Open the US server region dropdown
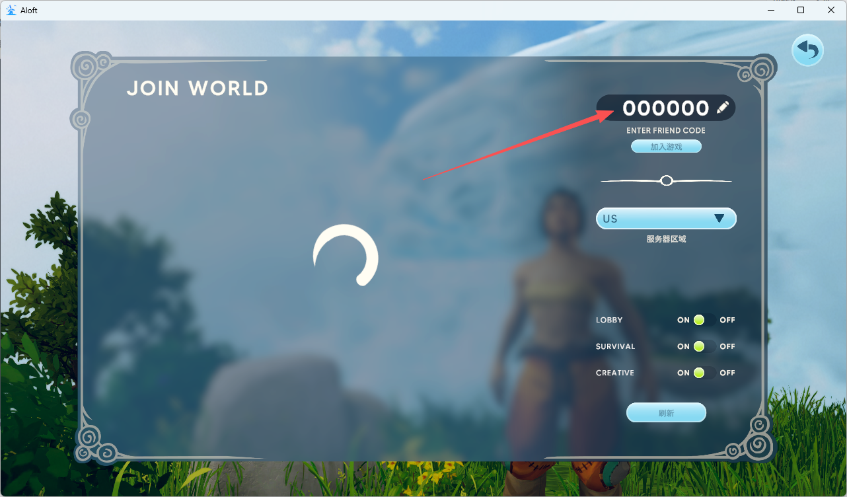This screenshot has height=497, width=847. coord(666,219)
